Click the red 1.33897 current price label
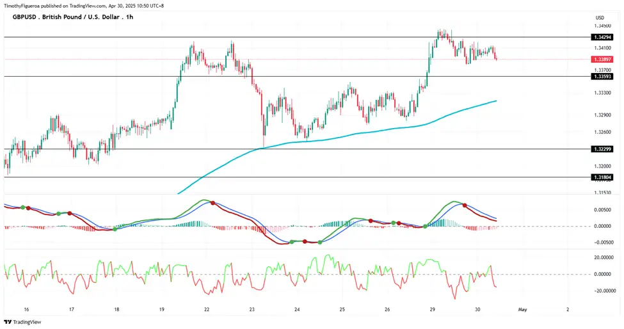This screenshot has height=329, width=624. click(x=602, y=60)
